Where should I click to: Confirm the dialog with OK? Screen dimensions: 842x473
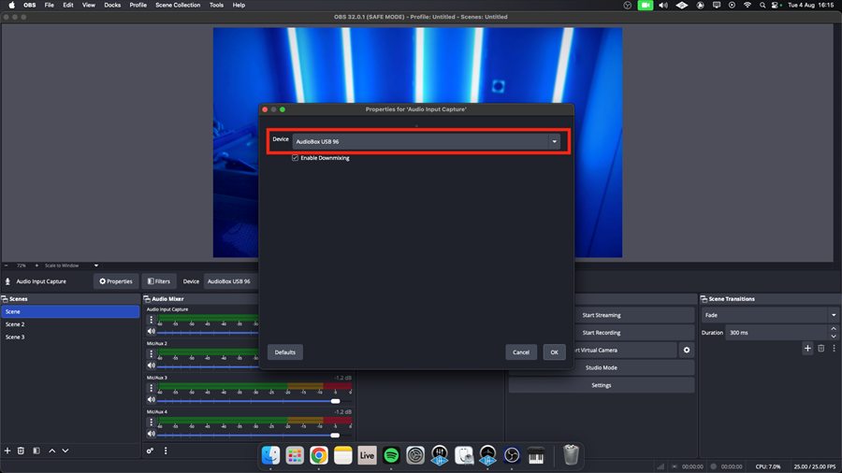[554, 352]
